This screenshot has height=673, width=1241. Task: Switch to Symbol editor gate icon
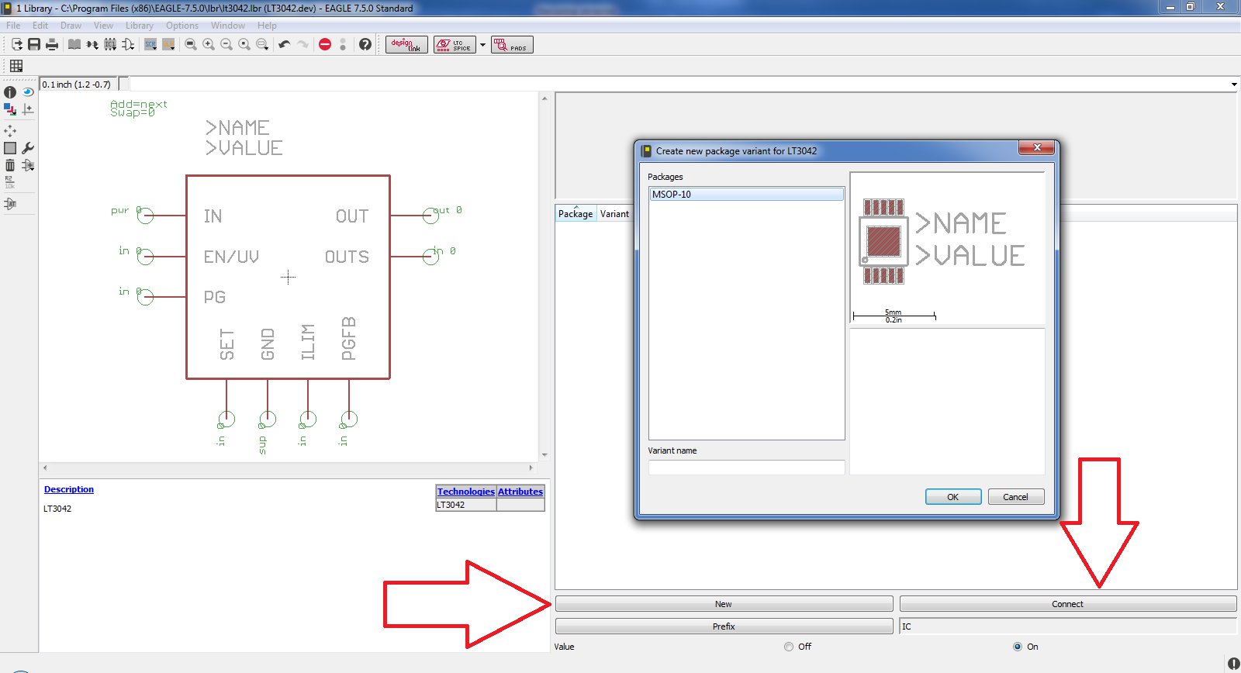coord(128,44)
